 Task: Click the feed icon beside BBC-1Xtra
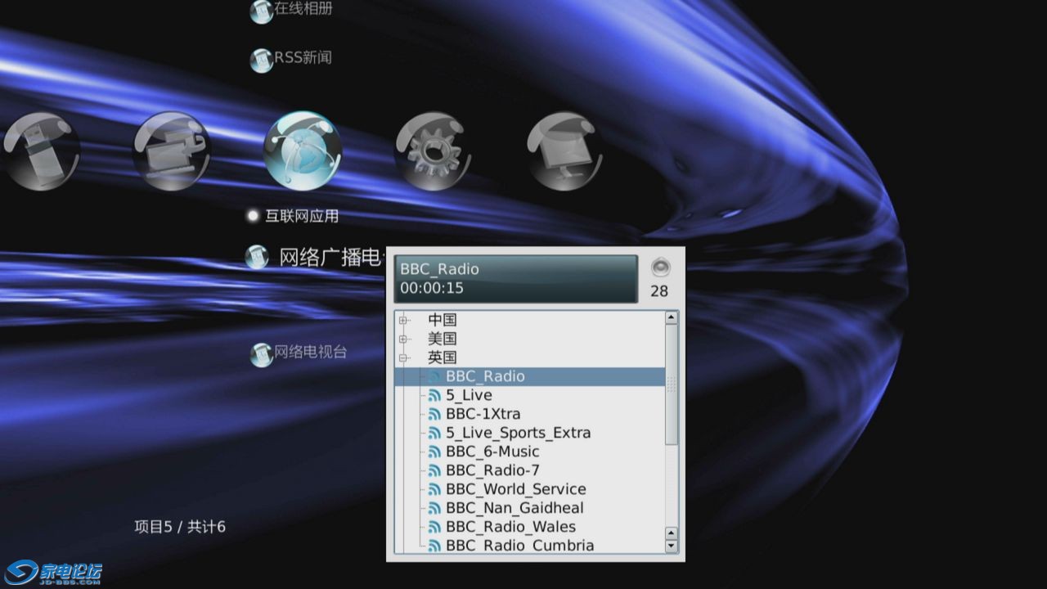tap(434, 415)
